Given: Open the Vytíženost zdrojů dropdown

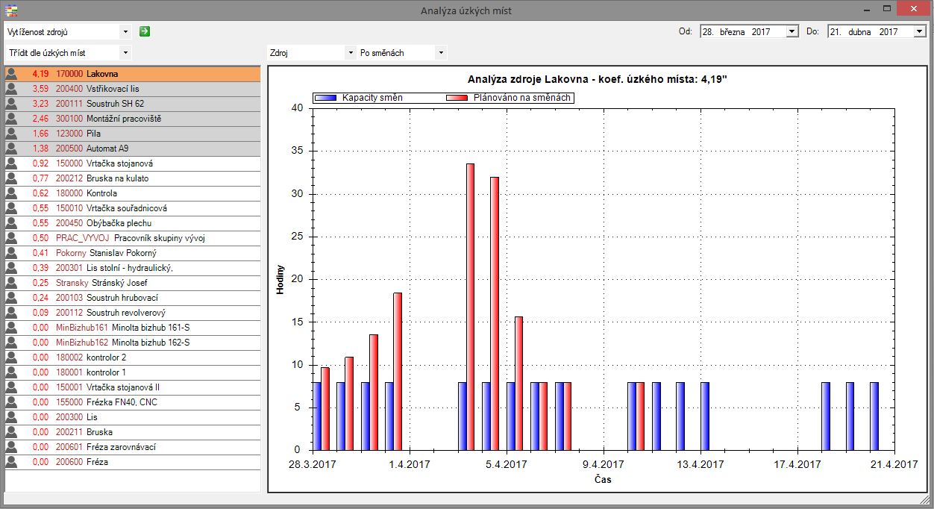Looking at the screenshot, I should tap(125, 32).
